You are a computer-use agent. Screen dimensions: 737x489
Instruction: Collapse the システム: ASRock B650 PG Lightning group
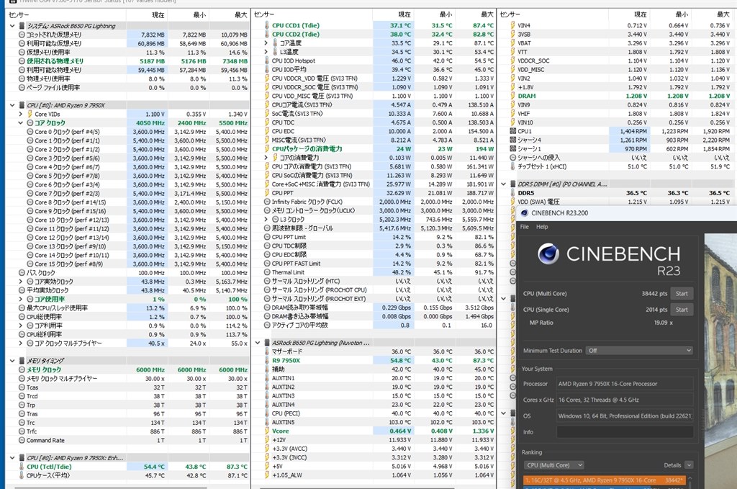tap(12, 26)
